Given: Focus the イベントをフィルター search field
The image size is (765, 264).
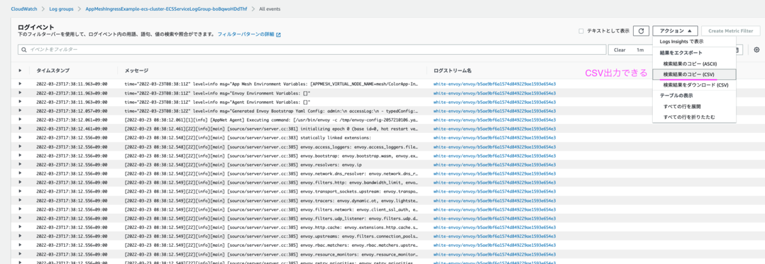Looking at the screenshot, I should 312,50.
